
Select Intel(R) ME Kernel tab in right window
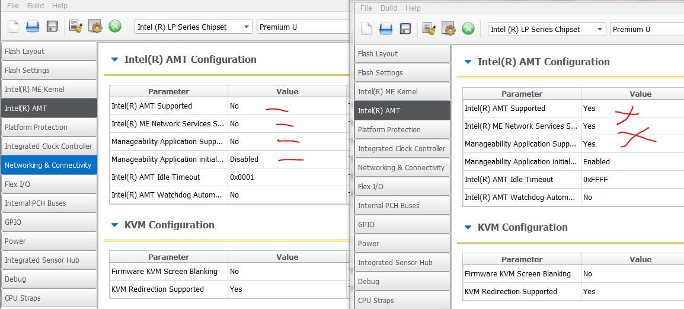(402, 92)
